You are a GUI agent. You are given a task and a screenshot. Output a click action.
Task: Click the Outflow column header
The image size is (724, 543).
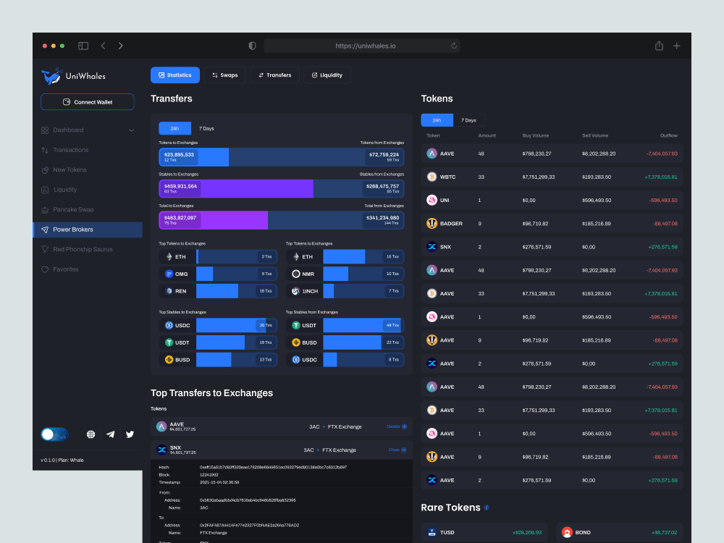[668, 136]
